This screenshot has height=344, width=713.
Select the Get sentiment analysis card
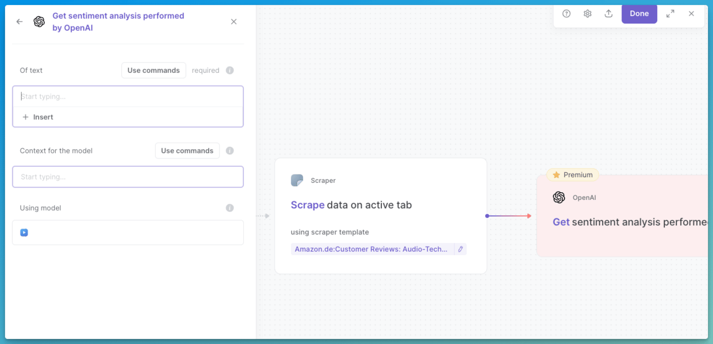click(622, 216)
